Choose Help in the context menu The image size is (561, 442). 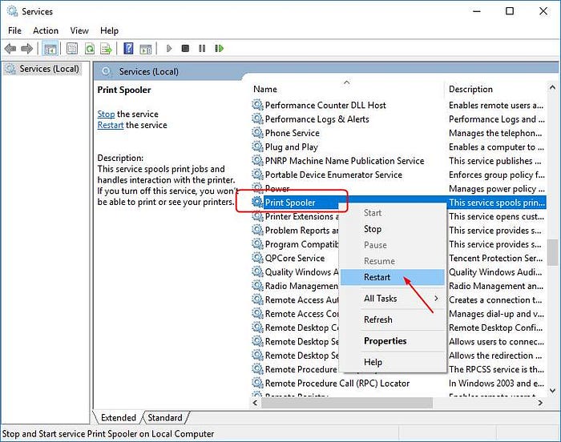click(x=393, y=362)
